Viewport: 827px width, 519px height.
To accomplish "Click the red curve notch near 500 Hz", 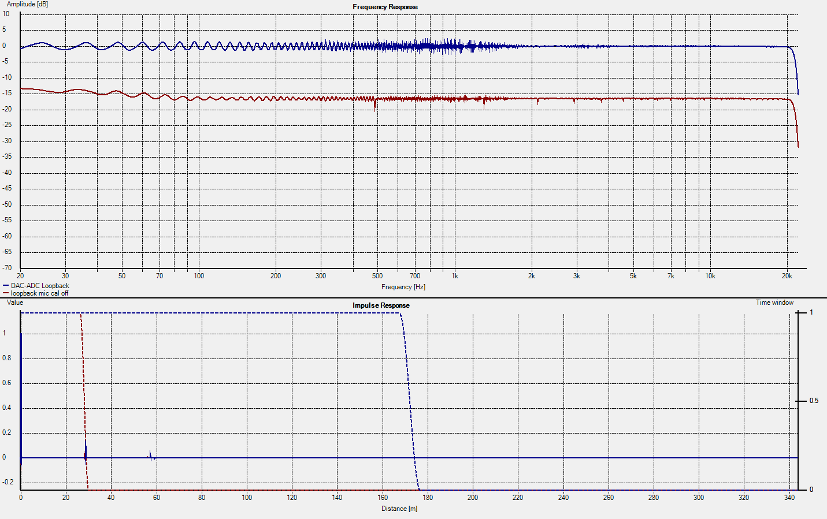I will pos(375,104).
